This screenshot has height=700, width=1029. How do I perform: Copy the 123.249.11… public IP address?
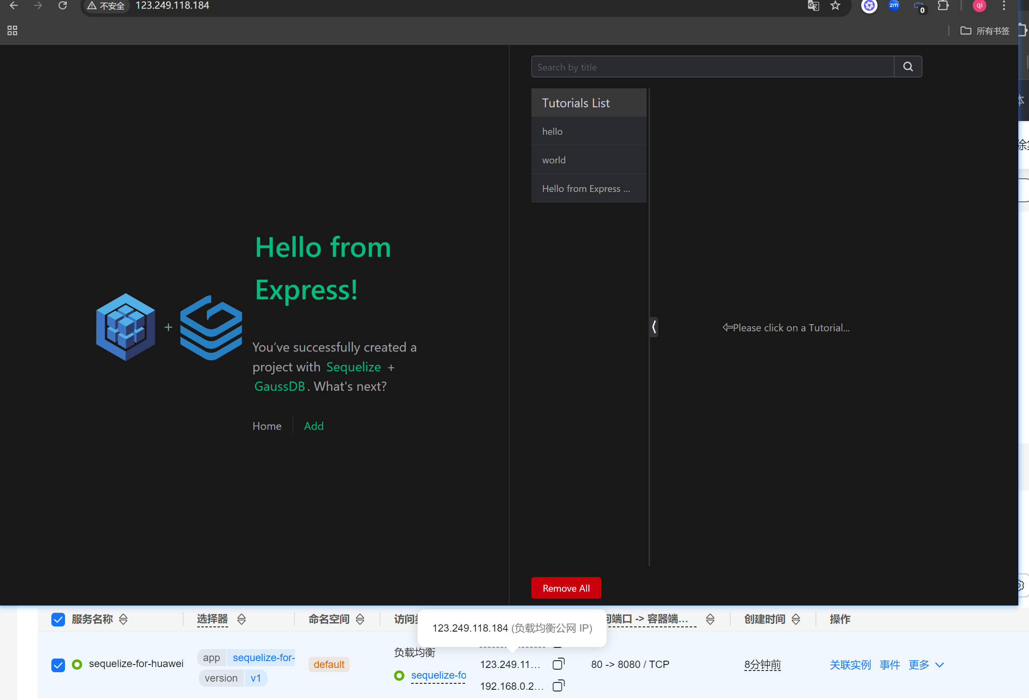click(x=558, y=664)
